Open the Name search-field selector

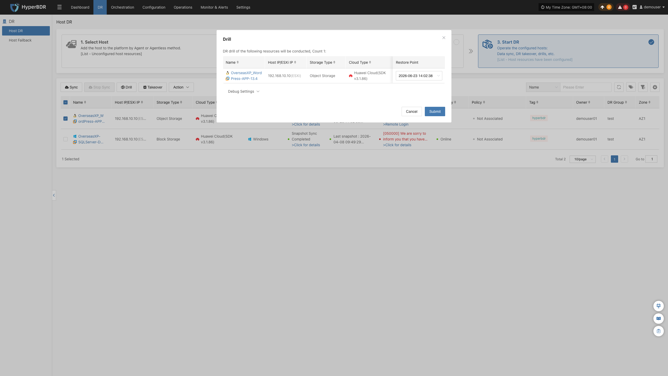pyautogui.click(x=543, y=87)
